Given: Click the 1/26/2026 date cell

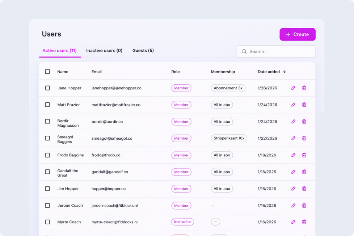Looking at the screenshot, I should tap(267, 88).
